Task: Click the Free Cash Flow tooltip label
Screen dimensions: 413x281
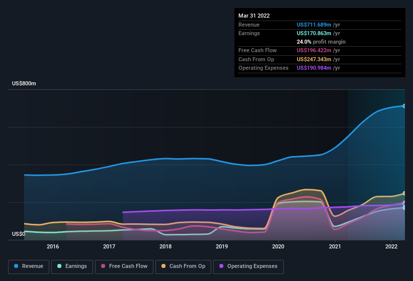Action: pos(258,50)
